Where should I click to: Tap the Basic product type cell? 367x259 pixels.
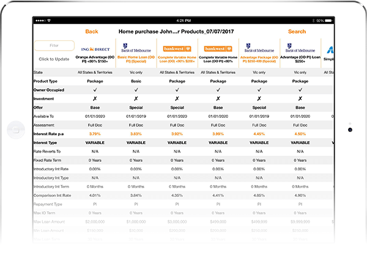point(136,81)
